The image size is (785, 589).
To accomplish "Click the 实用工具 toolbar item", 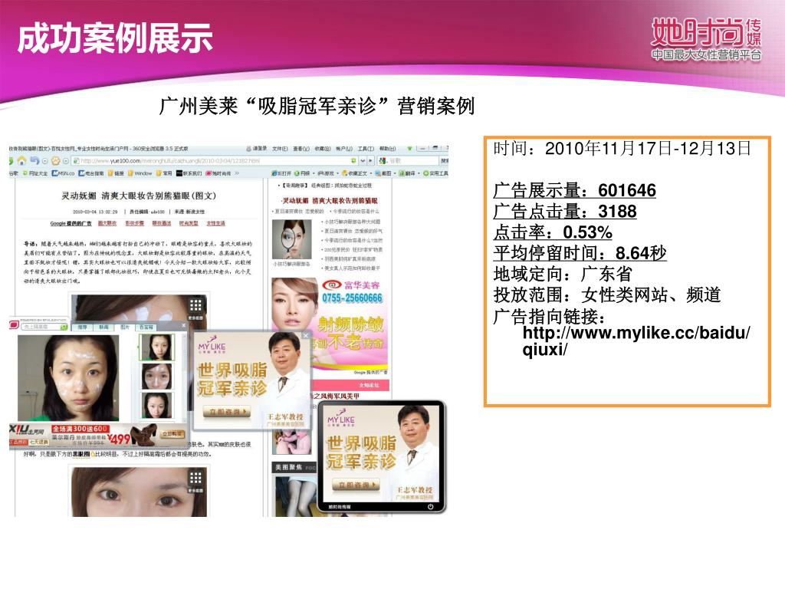I will tap(435, 173).
